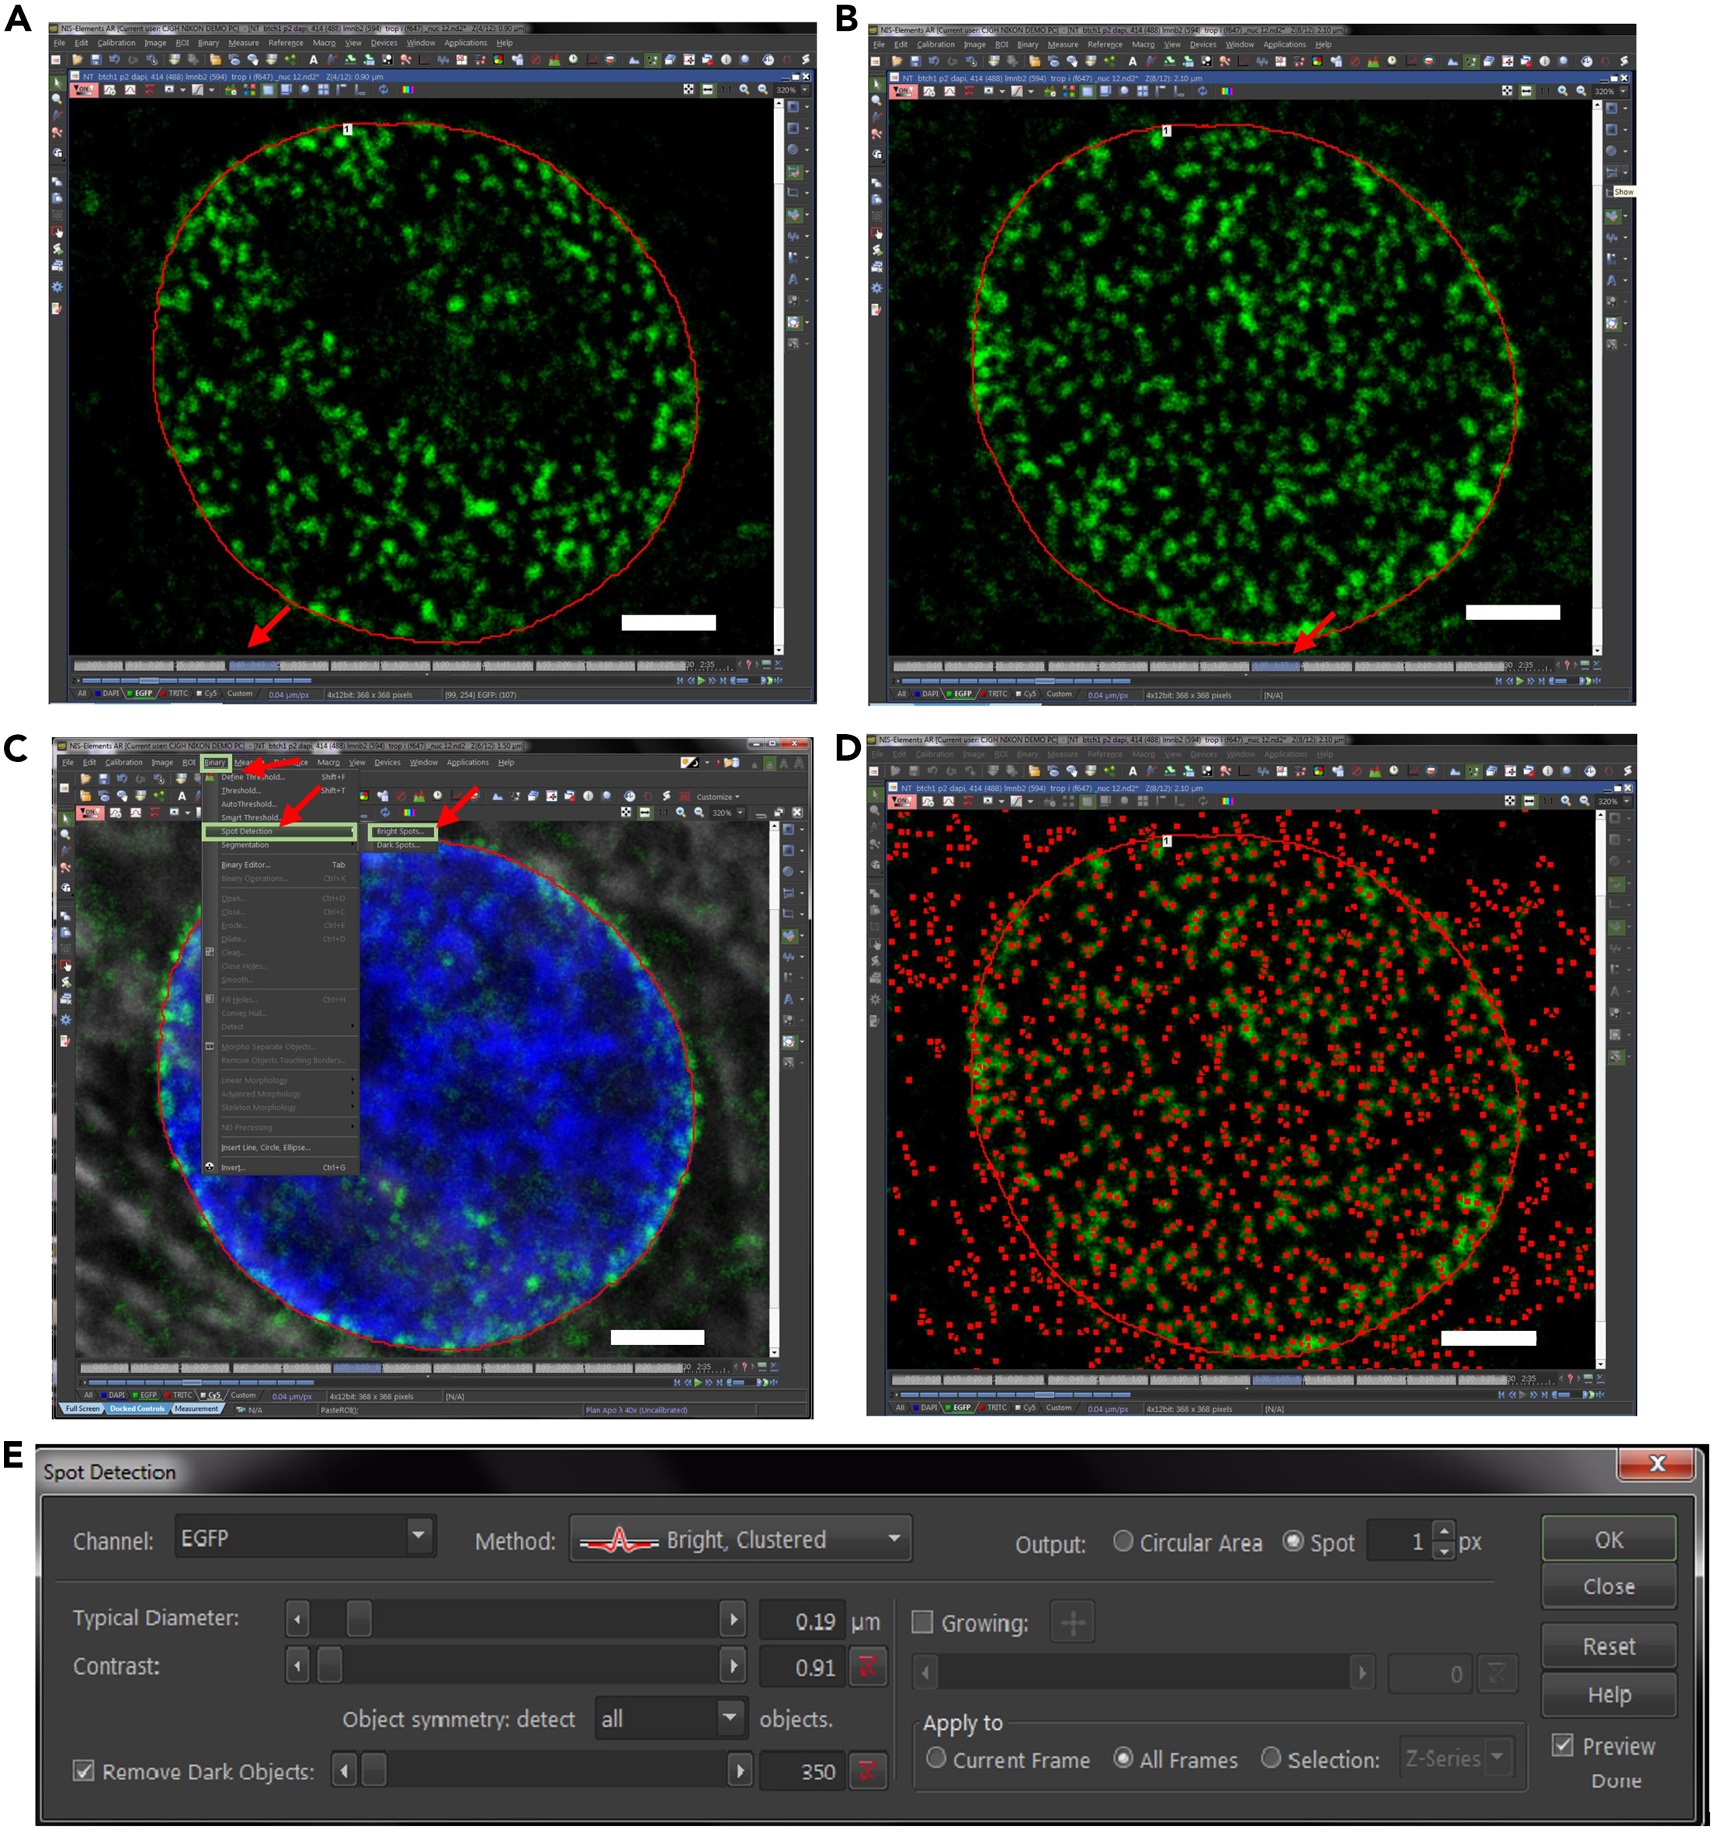Select the pointer tool in left sidebar
Image resolution: width=1714 pixels, height=1830 pixels.
58,85
